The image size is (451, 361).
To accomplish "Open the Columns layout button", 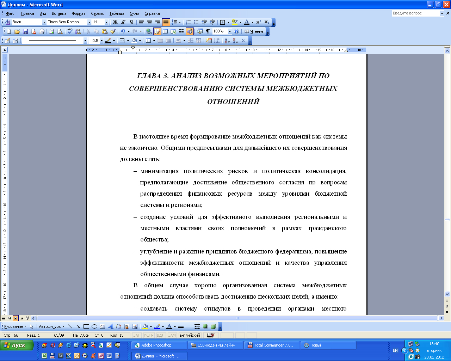I will click(181, 31).
